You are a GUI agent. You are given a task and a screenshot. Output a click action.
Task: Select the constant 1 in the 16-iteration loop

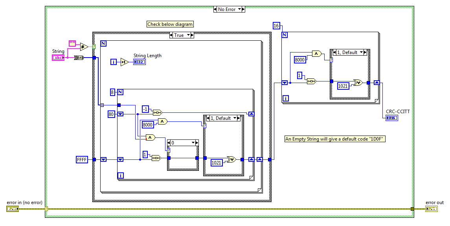299,76
